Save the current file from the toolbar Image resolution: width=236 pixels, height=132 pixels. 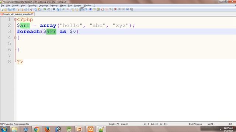click(x=10, y=9)
